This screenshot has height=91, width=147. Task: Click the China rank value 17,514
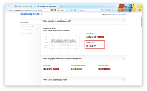tap(92, 46)
